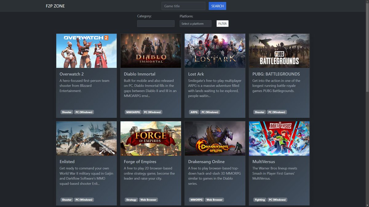This screenshot has height=207, width=369.
Task: Click the Category: label
Action: coord(145,16)
